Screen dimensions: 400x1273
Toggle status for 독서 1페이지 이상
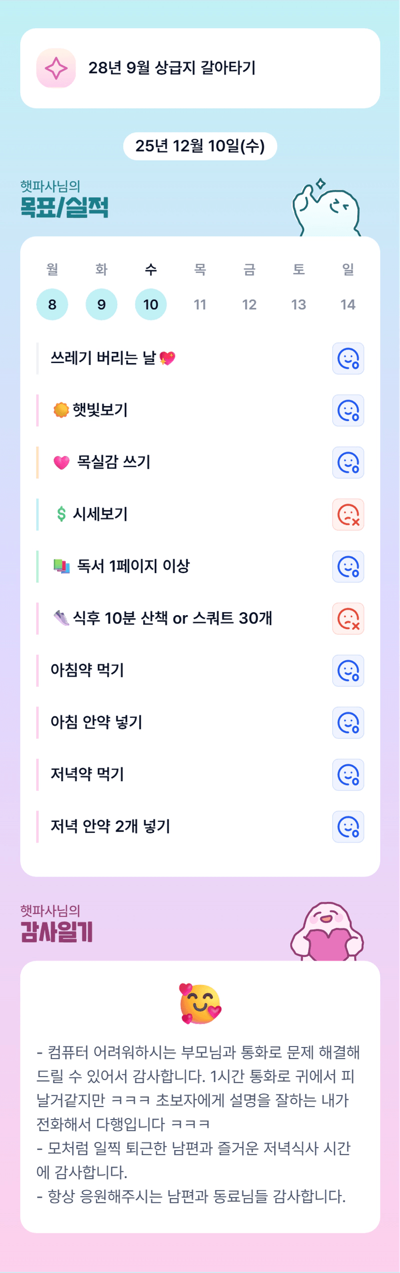(x=348, y=566)
